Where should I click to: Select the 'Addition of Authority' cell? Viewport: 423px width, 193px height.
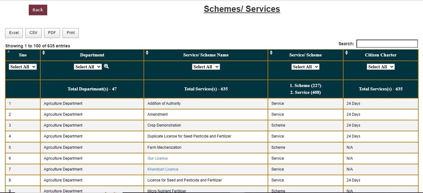[206, 104]
